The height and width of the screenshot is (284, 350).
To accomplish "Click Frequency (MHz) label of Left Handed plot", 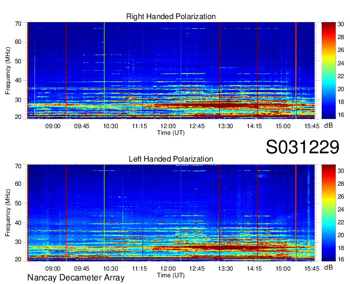I will click(x=8, y=213).
